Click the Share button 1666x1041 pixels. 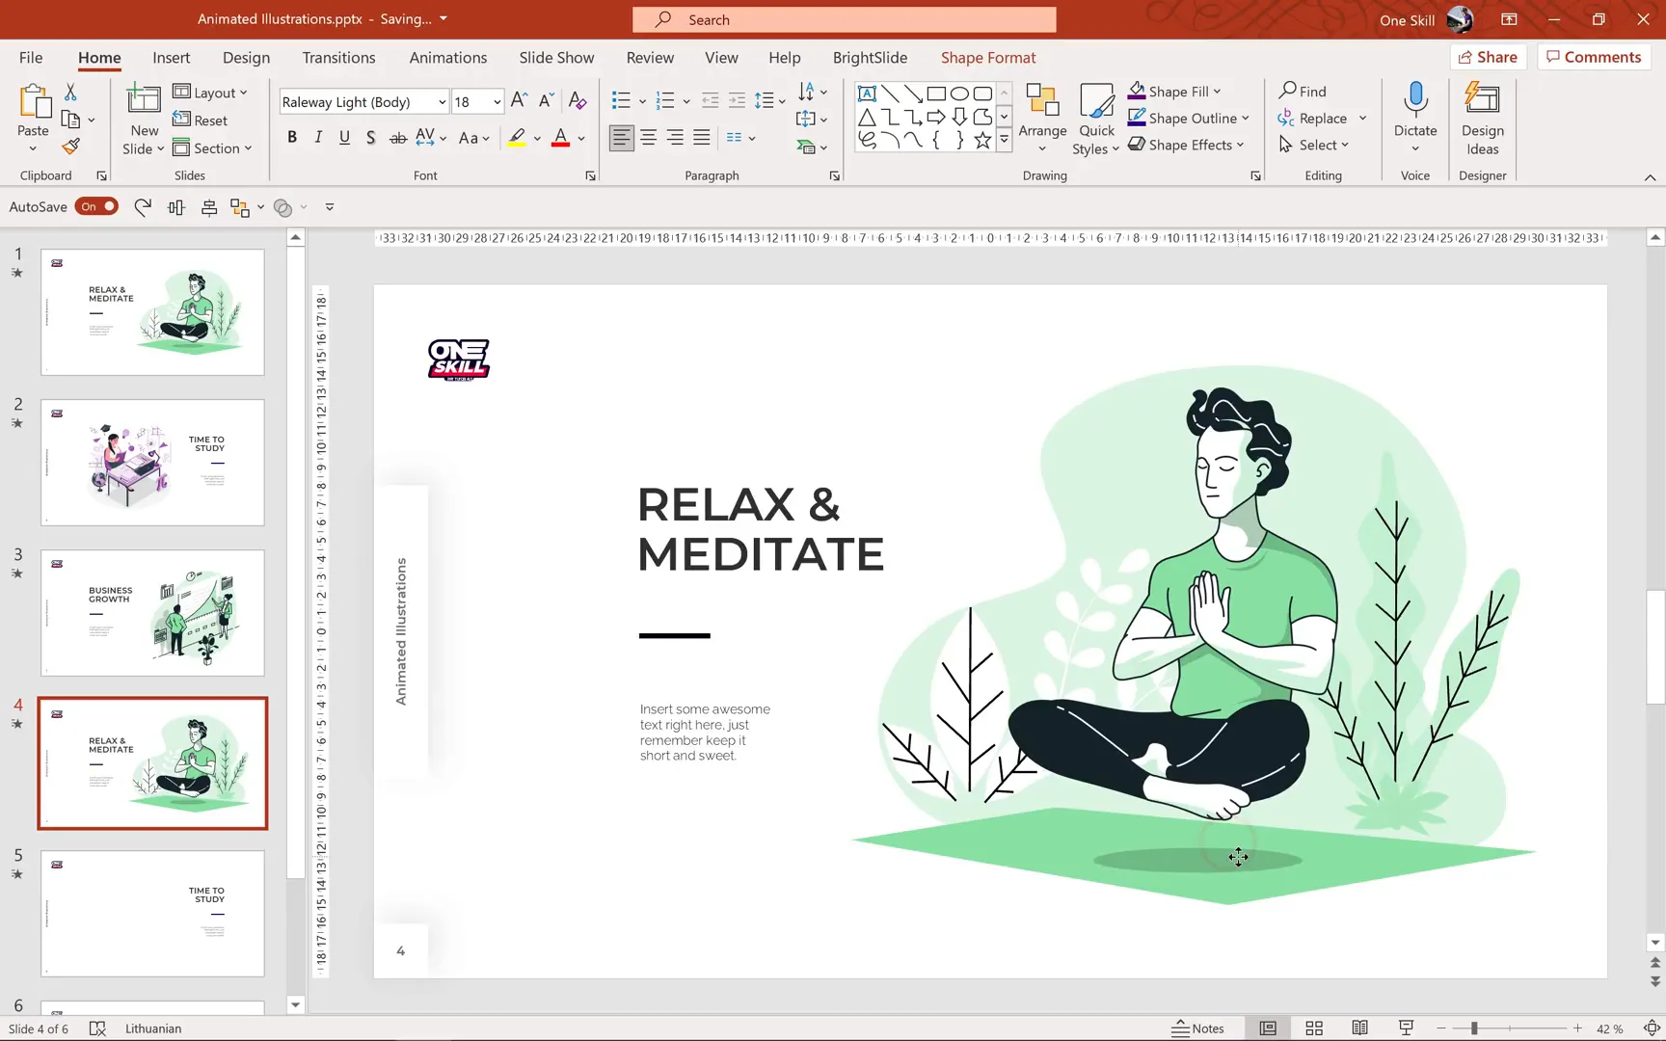(1488, 57)
